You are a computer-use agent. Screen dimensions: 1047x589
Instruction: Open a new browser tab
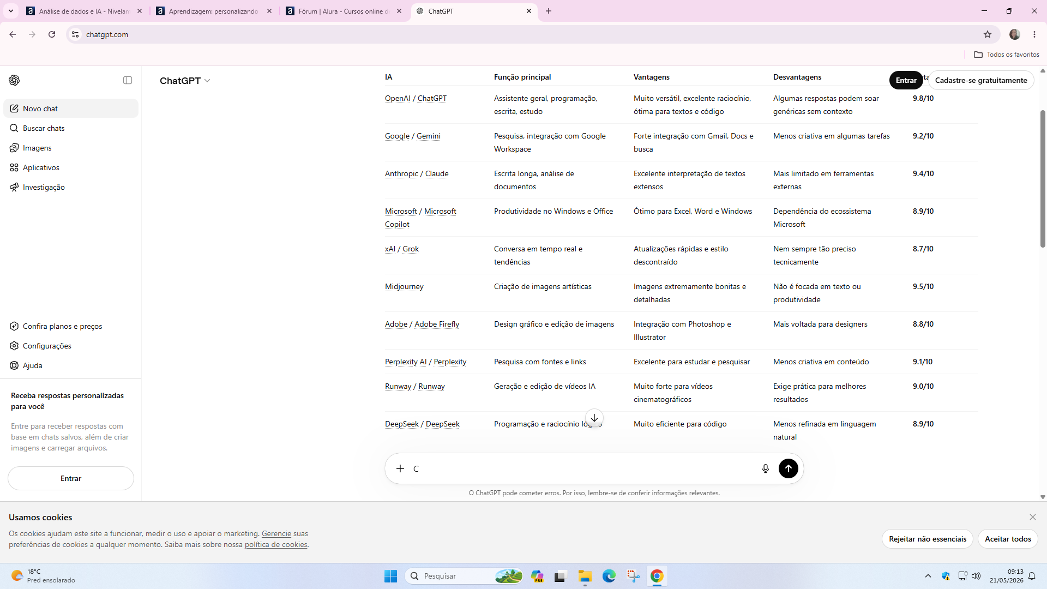point(549,11)
